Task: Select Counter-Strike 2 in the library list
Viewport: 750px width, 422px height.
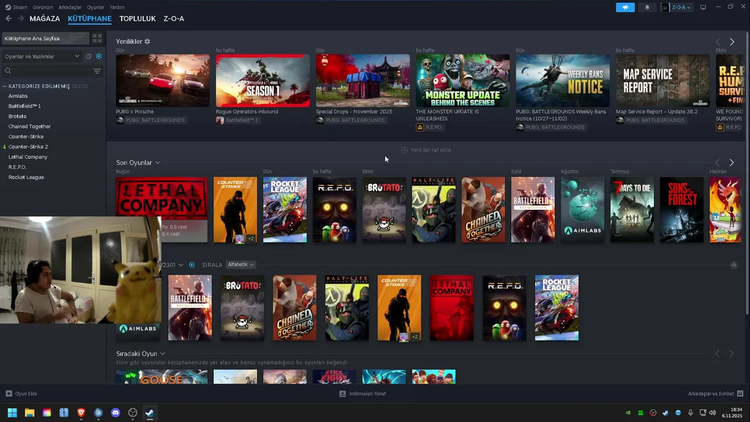Action: tap(28, 147)
